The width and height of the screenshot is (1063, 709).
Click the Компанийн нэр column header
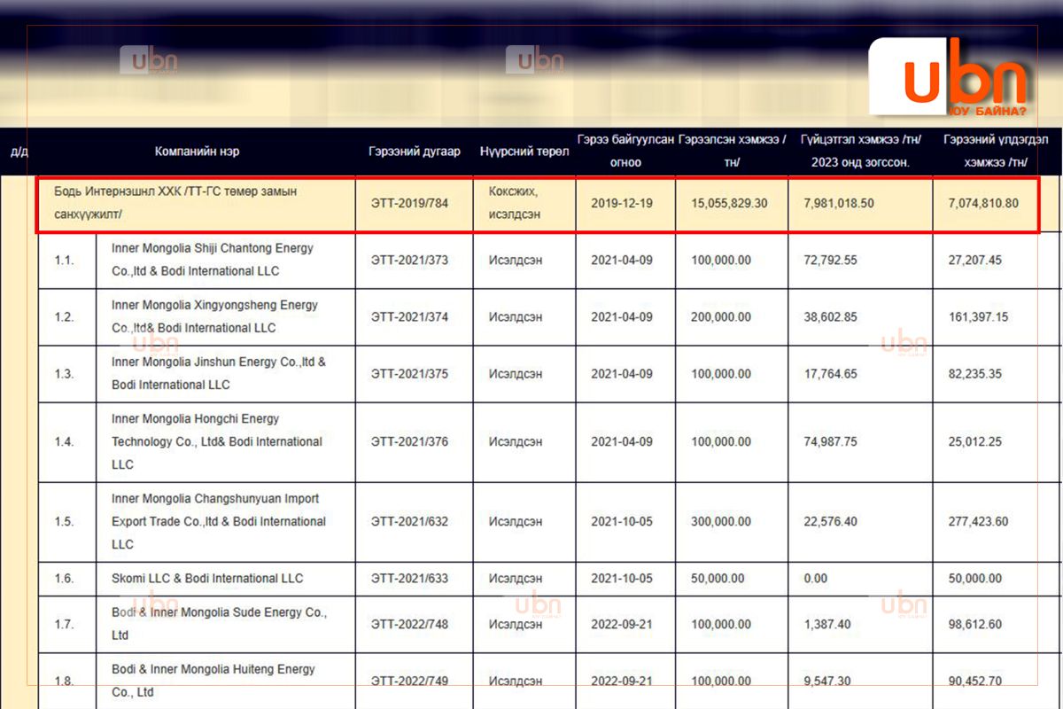click(197, 152)
